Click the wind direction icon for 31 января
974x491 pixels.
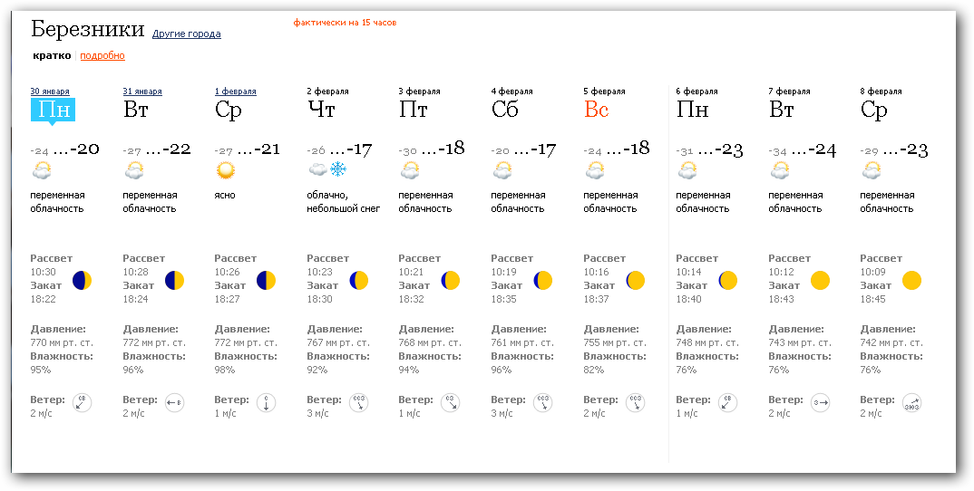[175, 404]
